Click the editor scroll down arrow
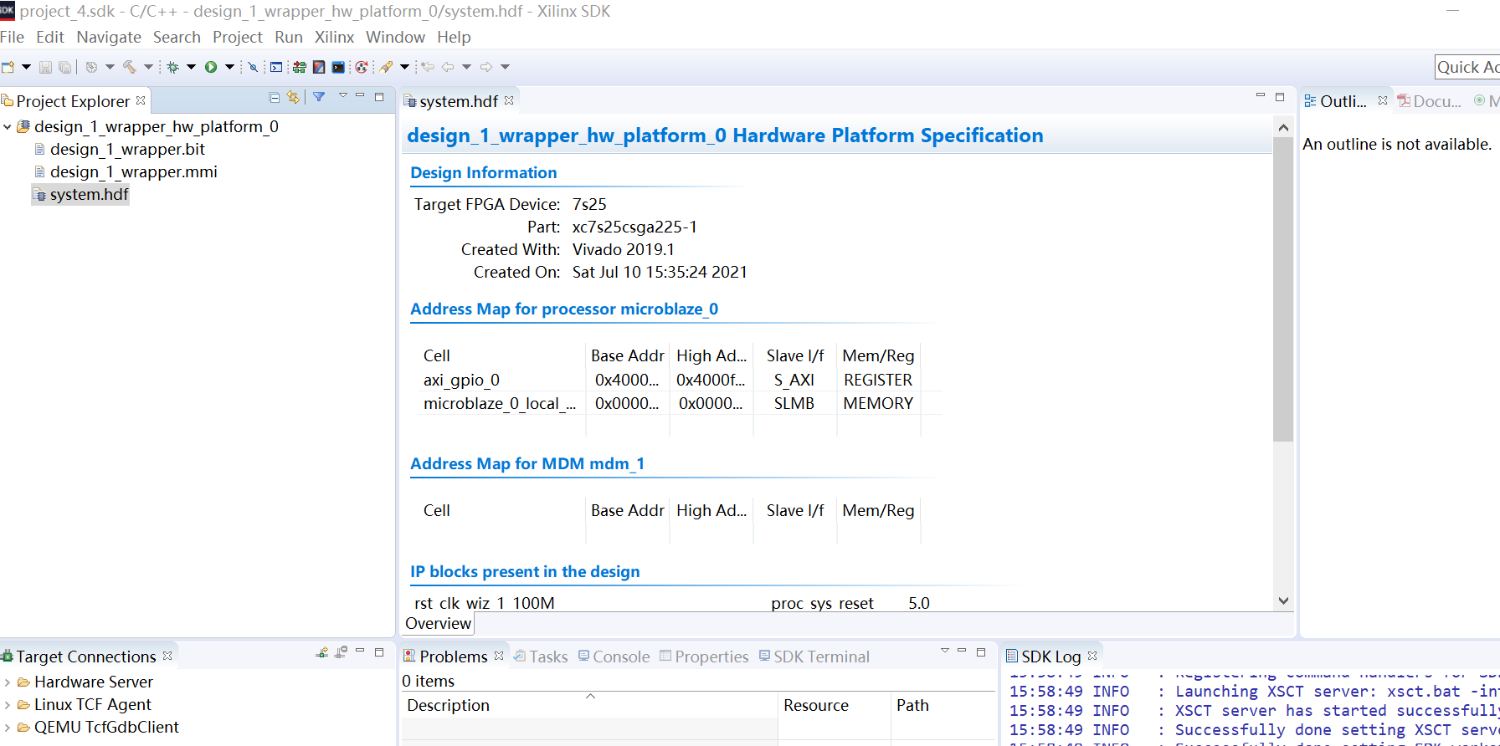 (1283, 600)
